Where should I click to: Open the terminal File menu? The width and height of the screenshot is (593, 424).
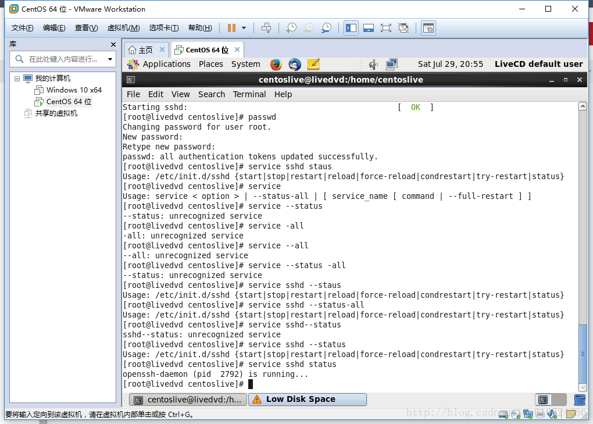click(x=133, y=95)
